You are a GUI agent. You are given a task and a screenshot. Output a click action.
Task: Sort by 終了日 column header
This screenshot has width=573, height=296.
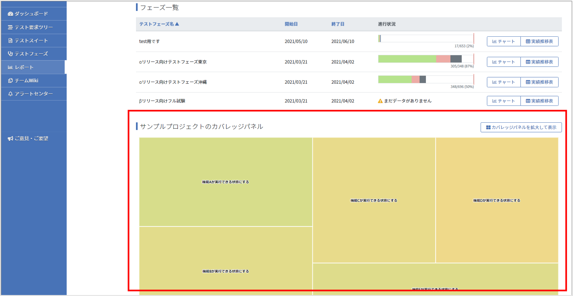click(338, 24)
